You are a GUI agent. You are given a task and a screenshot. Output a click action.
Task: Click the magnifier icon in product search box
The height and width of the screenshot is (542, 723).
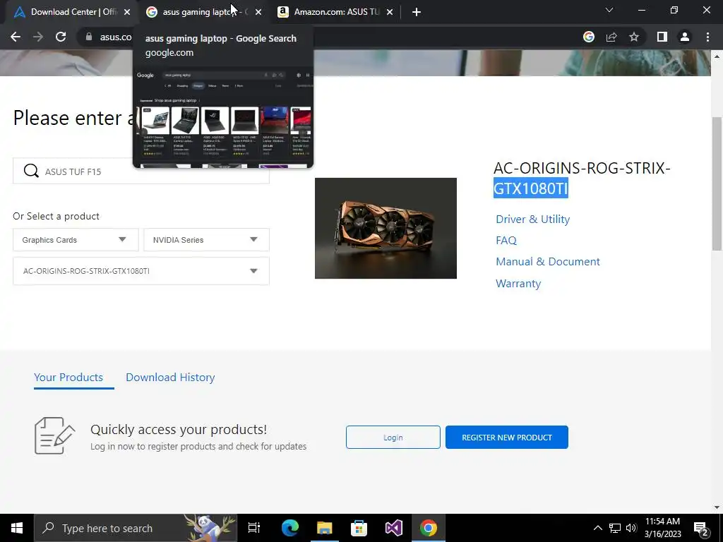pyautogui.click(x=31, y=171)
